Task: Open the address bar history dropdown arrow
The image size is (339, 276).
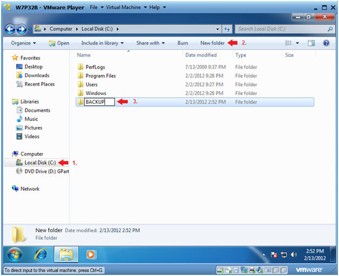Action: [x=218, y=29]
